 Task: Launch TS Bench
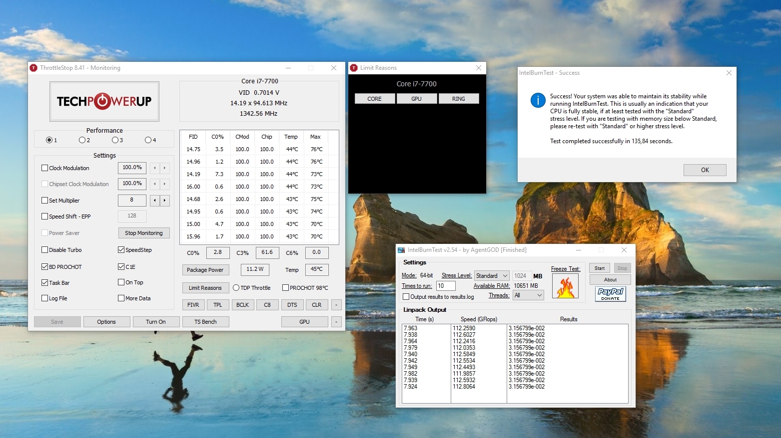point(205,322)
